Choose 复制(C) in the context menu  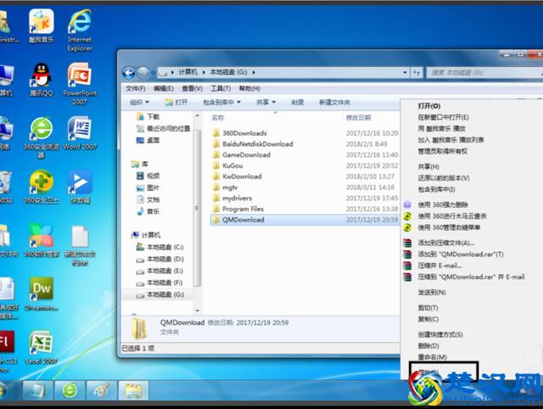click(428, 319)
